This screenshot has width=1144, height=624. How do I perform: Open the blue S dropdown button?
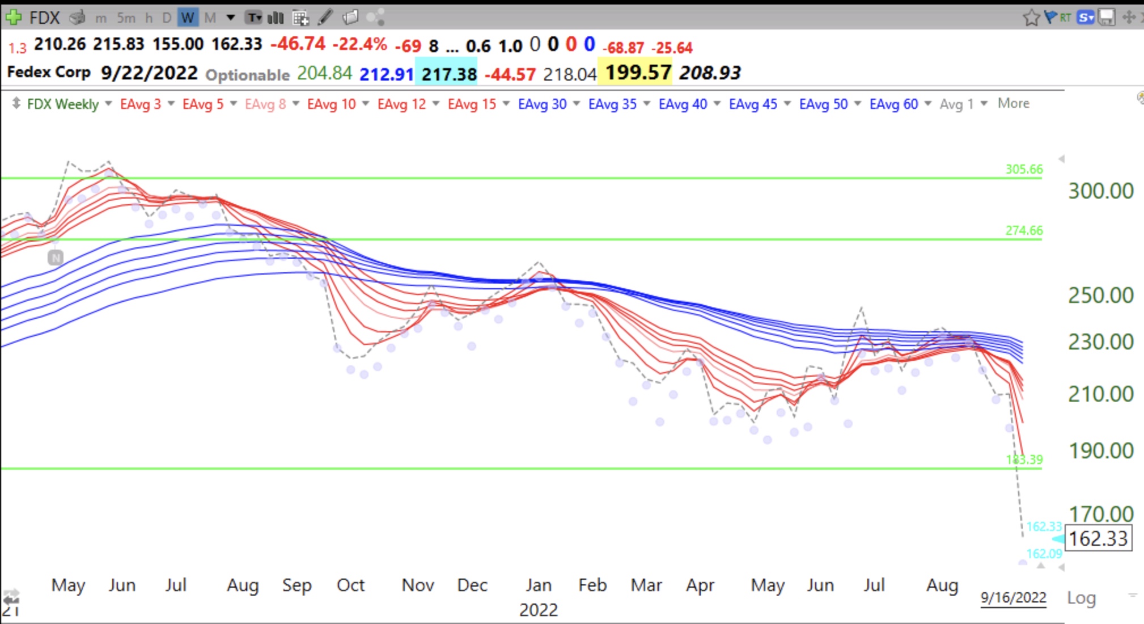(1086, 18)
